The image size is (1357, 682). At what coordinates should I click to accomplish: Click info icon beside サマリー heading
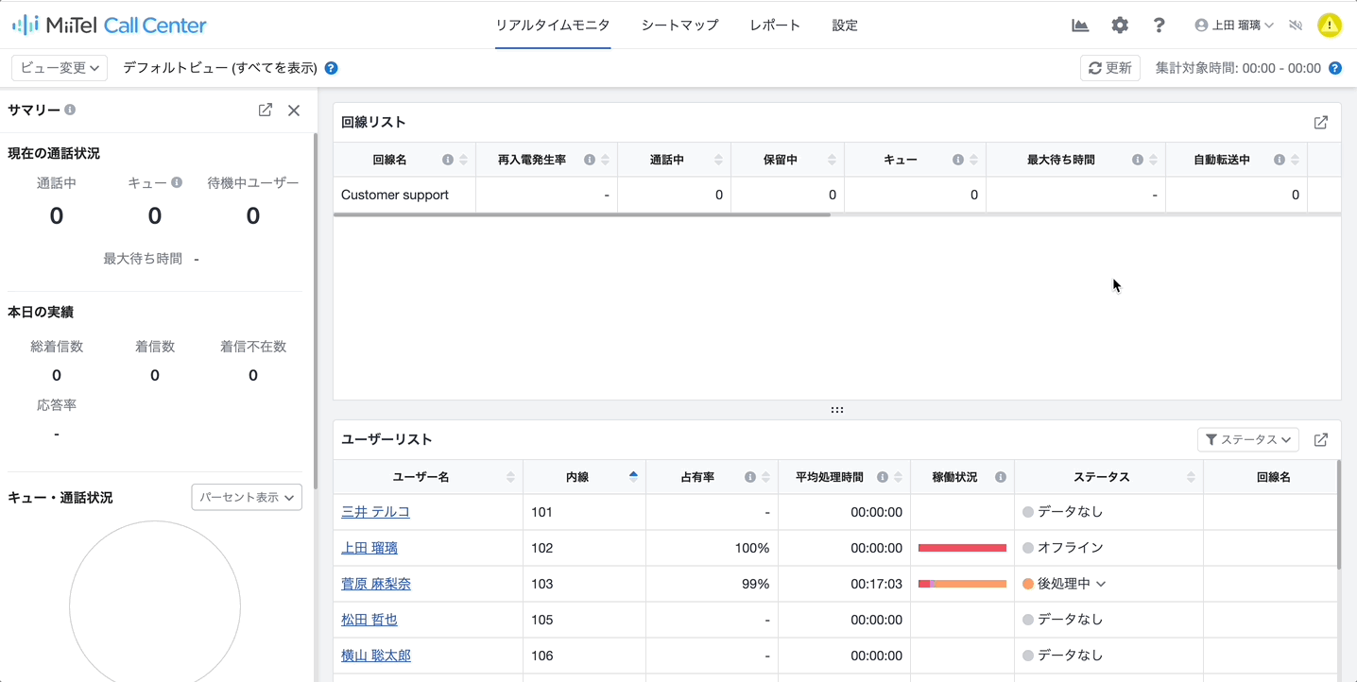[x=70, y=110]
